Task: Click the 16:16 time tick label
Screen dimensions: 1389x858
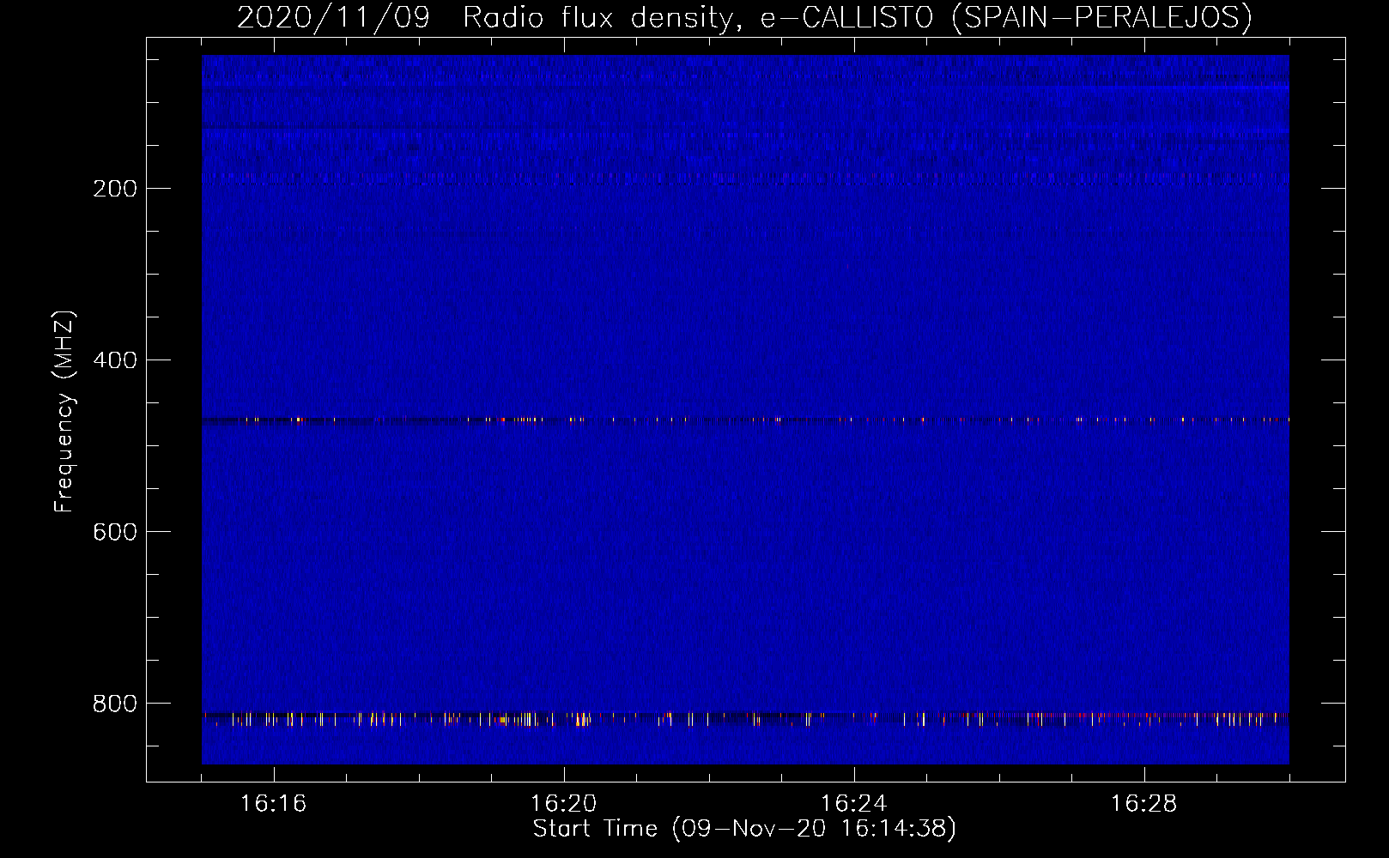Action: (273, 803)
